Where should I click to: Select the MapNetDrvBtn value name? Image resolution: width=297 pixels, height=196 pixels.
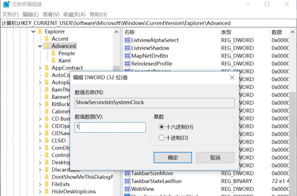tap(150, 56)
